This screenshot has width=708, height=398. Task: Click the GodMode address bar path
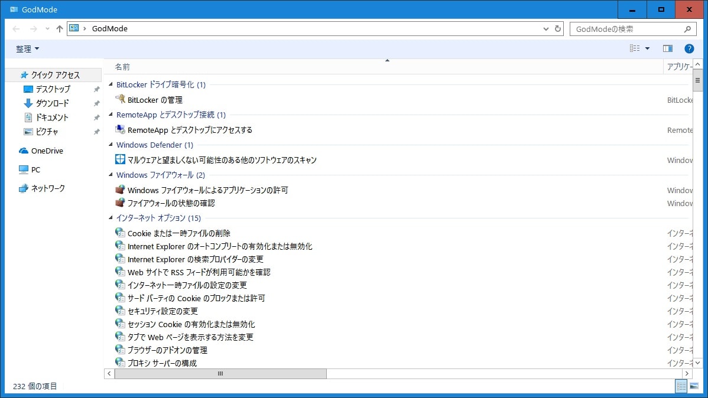(110, 29)
